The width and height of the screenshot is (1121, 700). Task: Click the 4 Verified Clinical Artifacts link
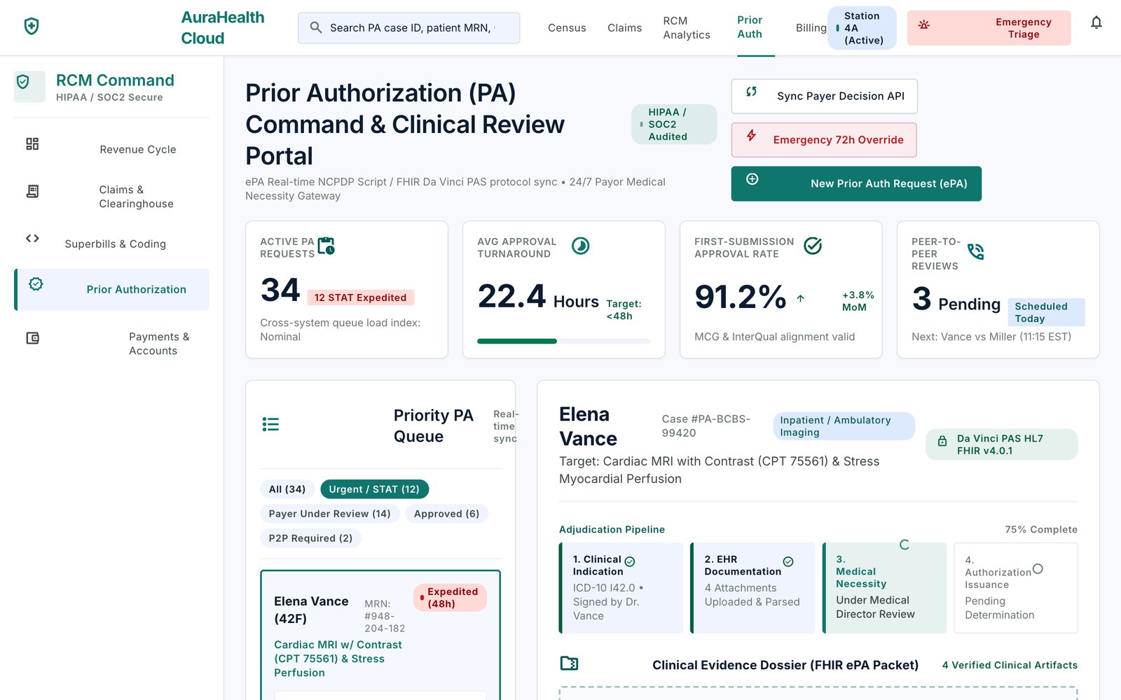(1010, 665)
